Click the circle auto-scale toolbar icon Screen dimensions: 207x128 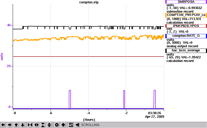pos(57,125)
